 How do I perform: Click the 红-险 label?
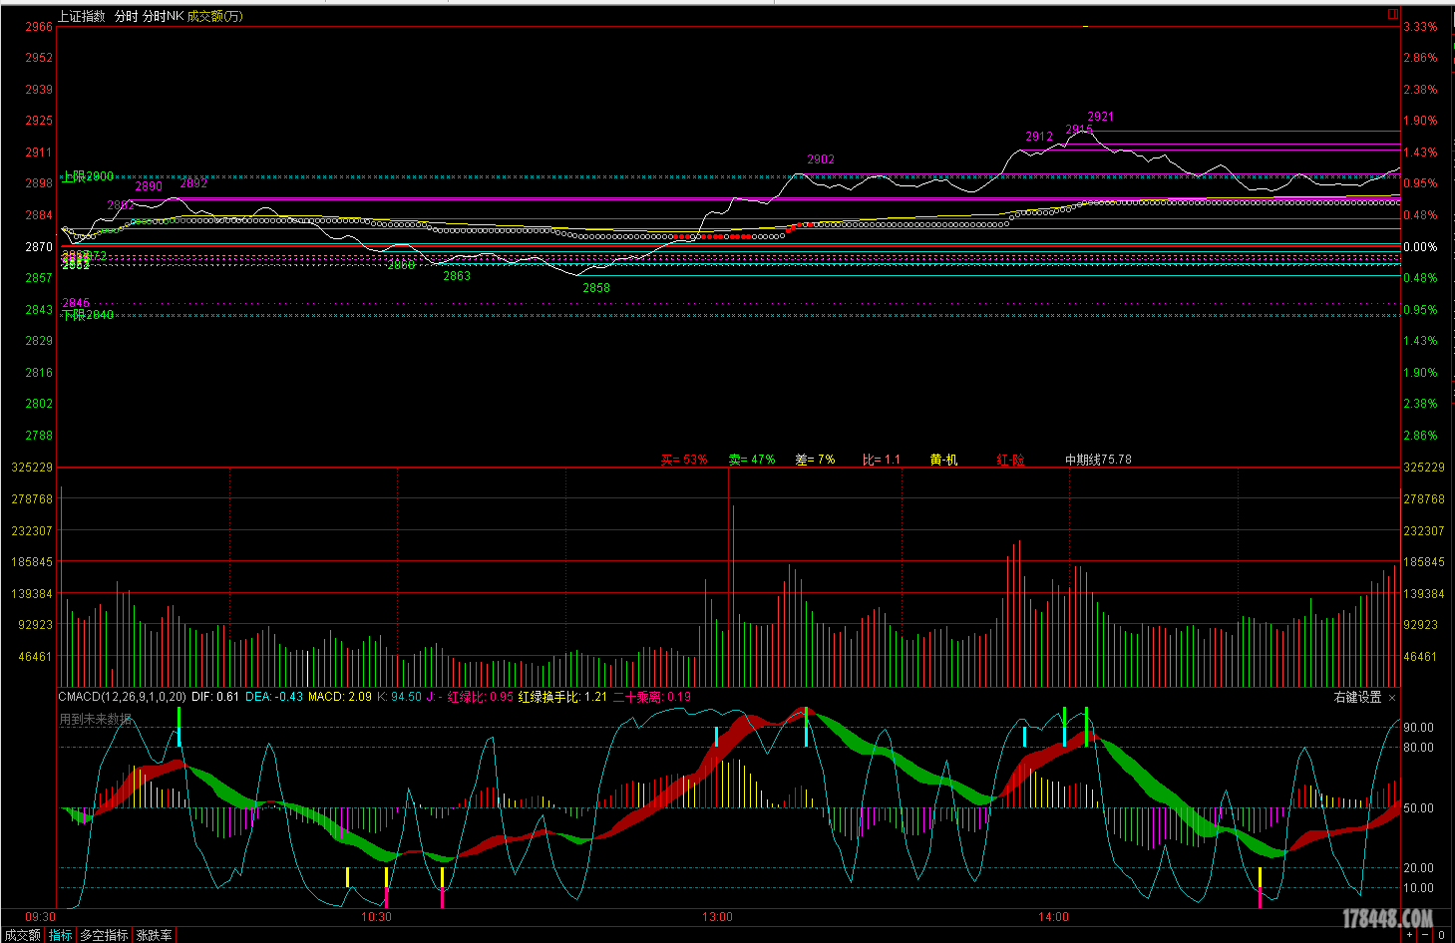(x=1010, y=460)
